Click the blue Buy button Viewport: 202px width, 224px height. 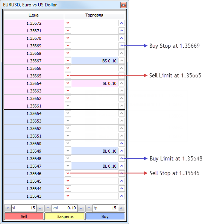(x=105, y=216)
